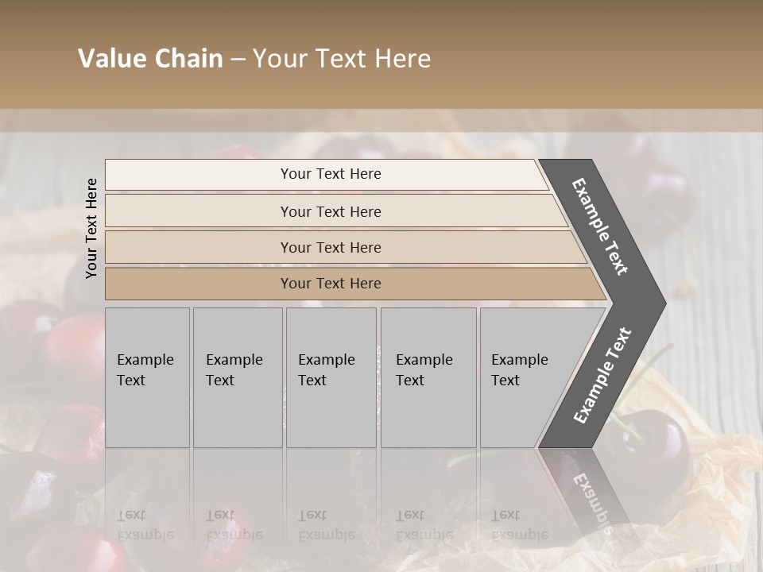Viewport: 763px width, 572px height.
Task: Select the upper dark chevron "Example Text"
Action: click(x=601, y=226)
